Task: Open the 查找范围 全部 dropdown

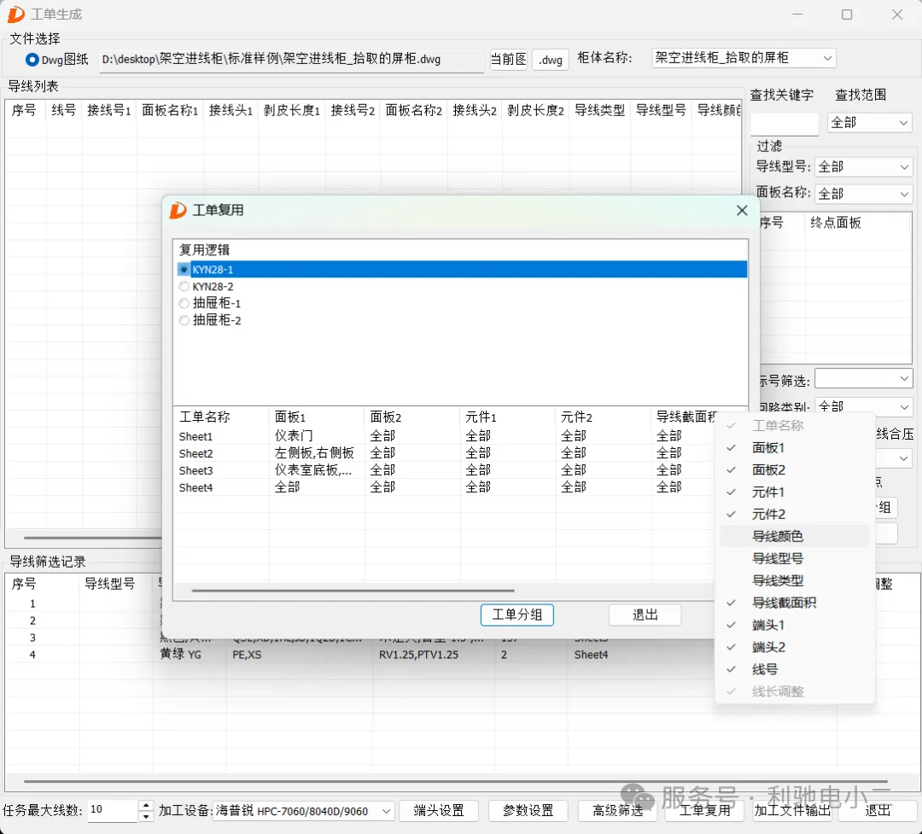Action: point(869,123)
